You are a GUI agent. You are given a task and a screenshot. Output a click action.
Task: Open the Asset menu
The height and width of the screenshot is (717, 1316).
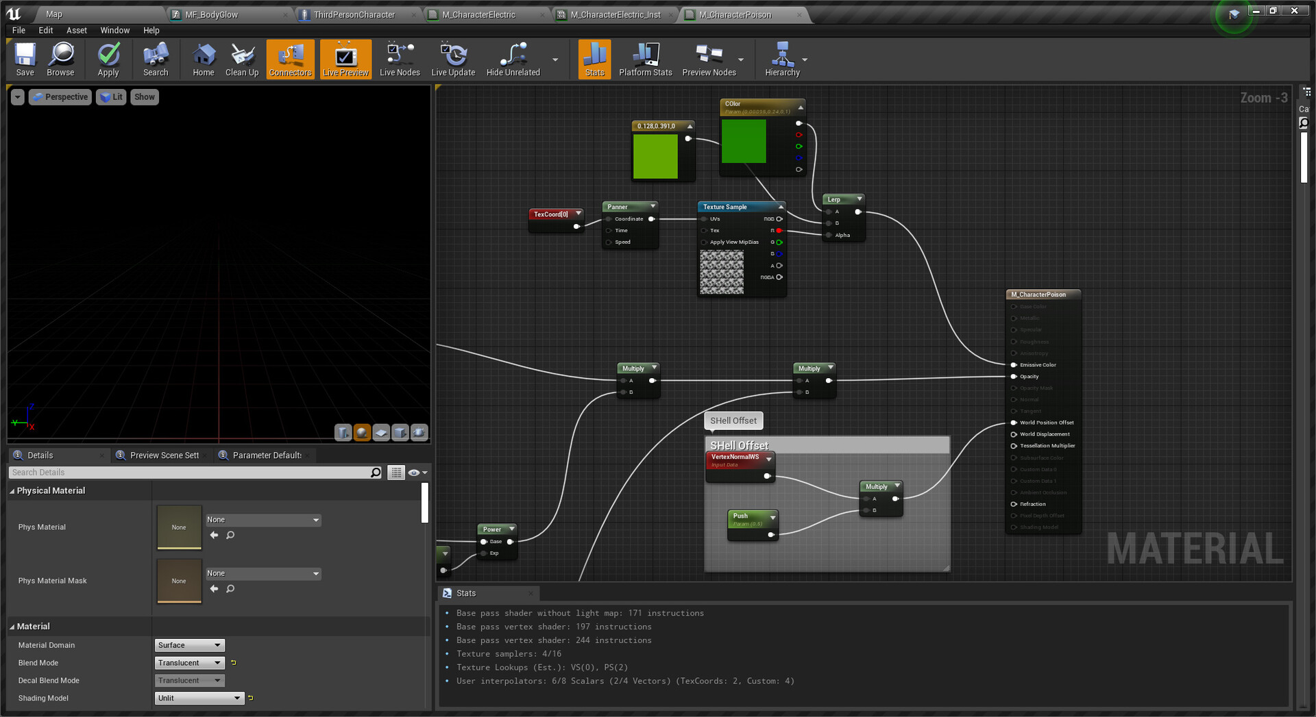pyautogui.click(x=76, y=30)
